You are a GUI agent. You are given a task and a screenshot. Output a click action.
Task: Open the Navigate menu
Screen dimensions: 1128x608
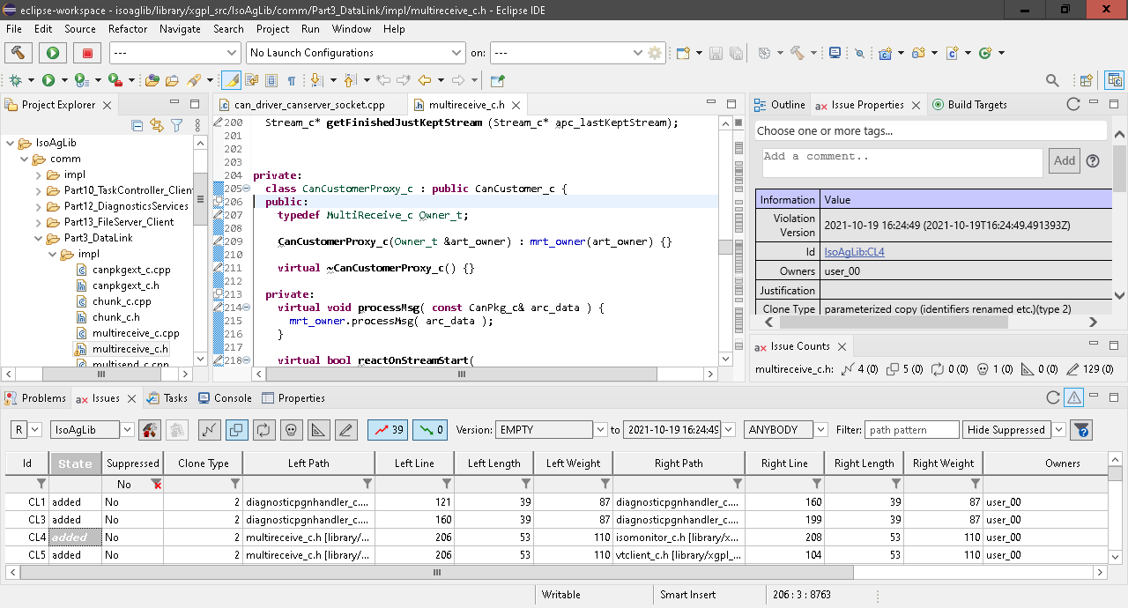click(180, 28)
